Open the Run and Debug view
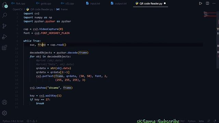 point(4,37)
